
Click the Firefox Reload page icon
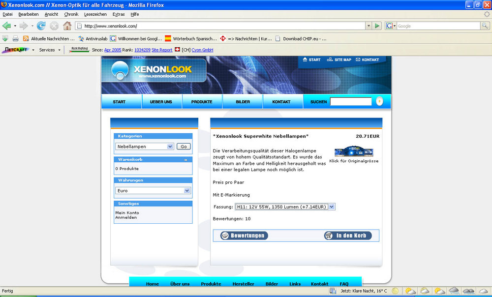(x=41, y=26)
